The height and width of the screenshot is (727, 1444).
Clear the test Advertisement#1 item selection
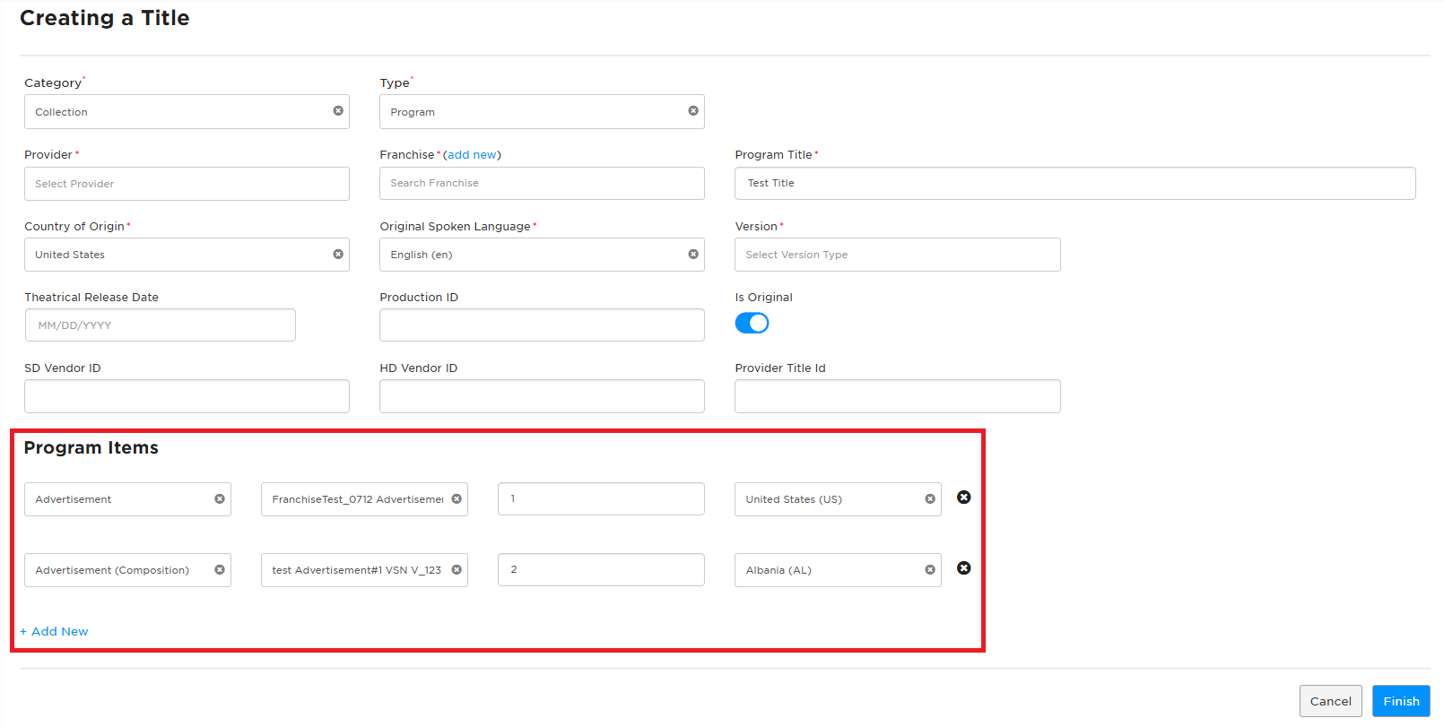[x=457, y=570]
